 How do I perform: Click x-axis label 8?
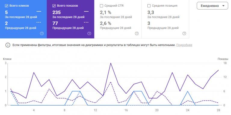point(65,110)
